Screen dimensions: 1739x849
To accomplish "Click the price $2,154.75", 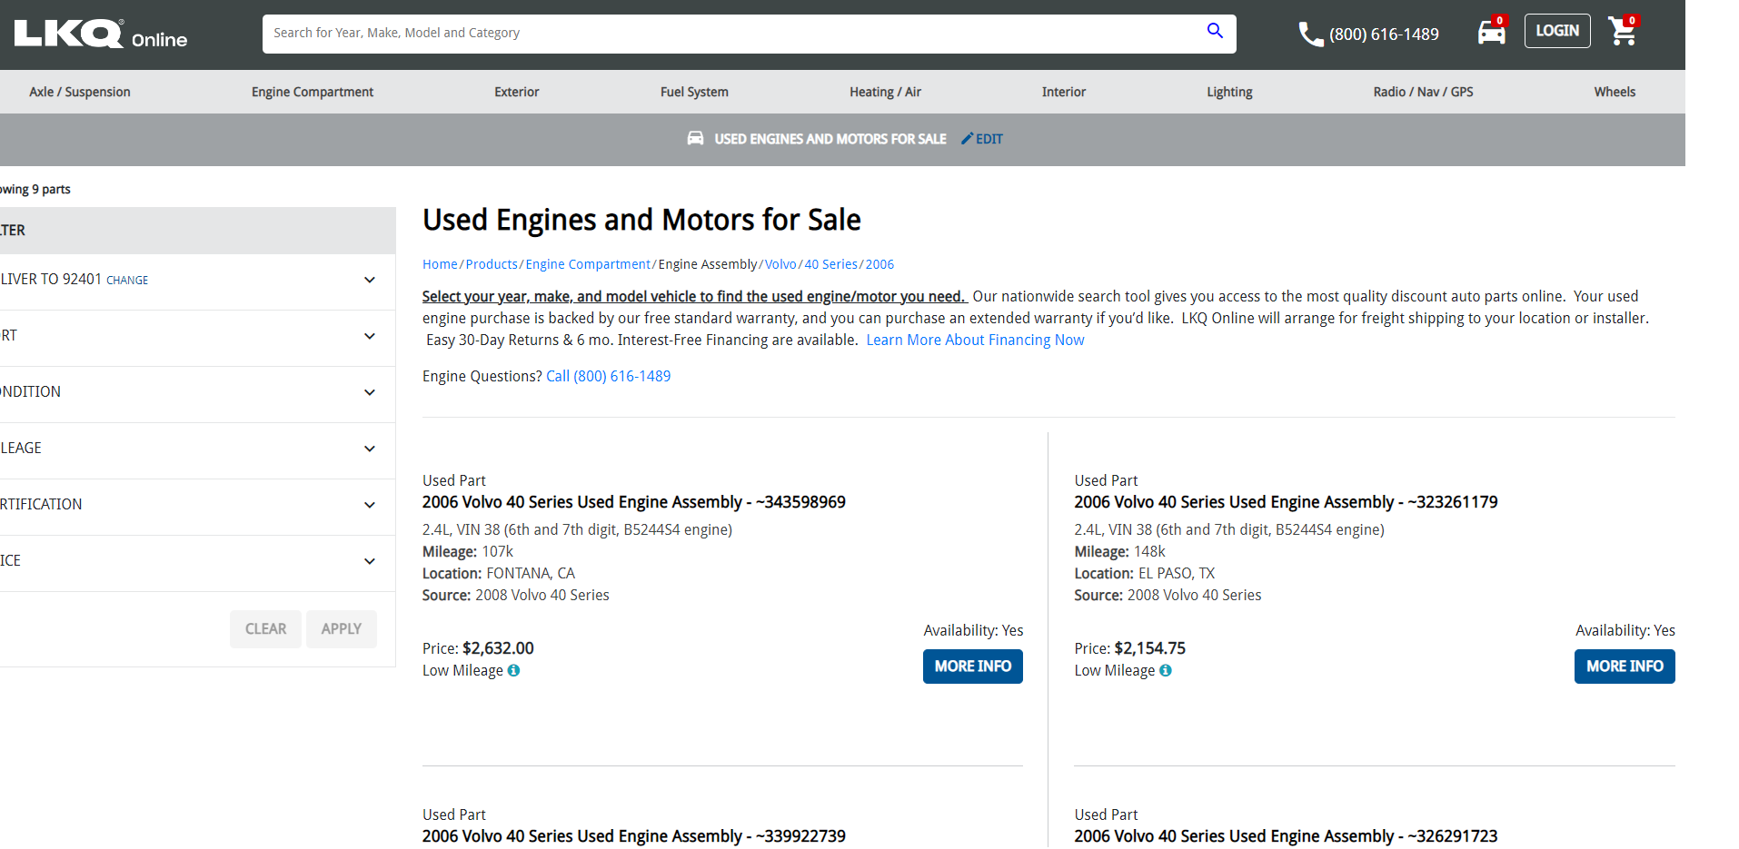I will 1150,648.
